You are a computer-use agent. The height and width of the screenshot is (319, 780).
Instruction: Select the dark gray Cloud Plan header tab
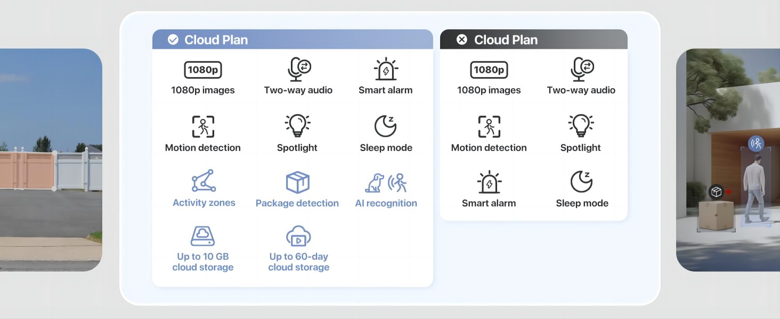click(533, 40)
